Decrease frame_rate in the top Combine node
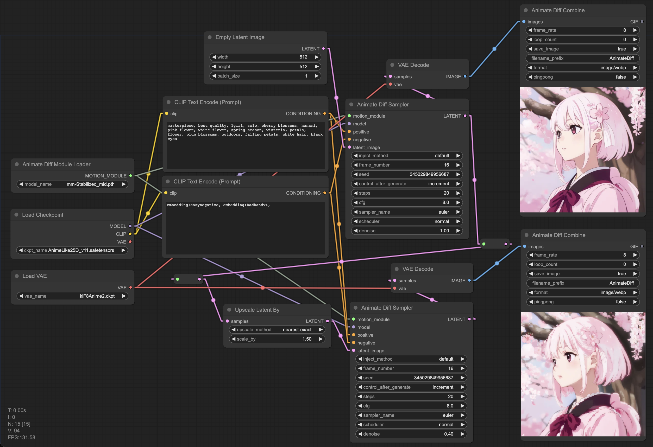This screenshot has height=447, width=653. tap(530, 30)
